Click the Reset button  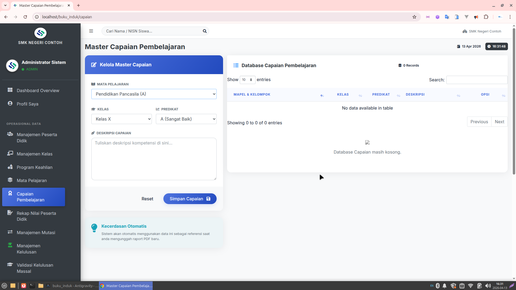click(x=147, y=199)
